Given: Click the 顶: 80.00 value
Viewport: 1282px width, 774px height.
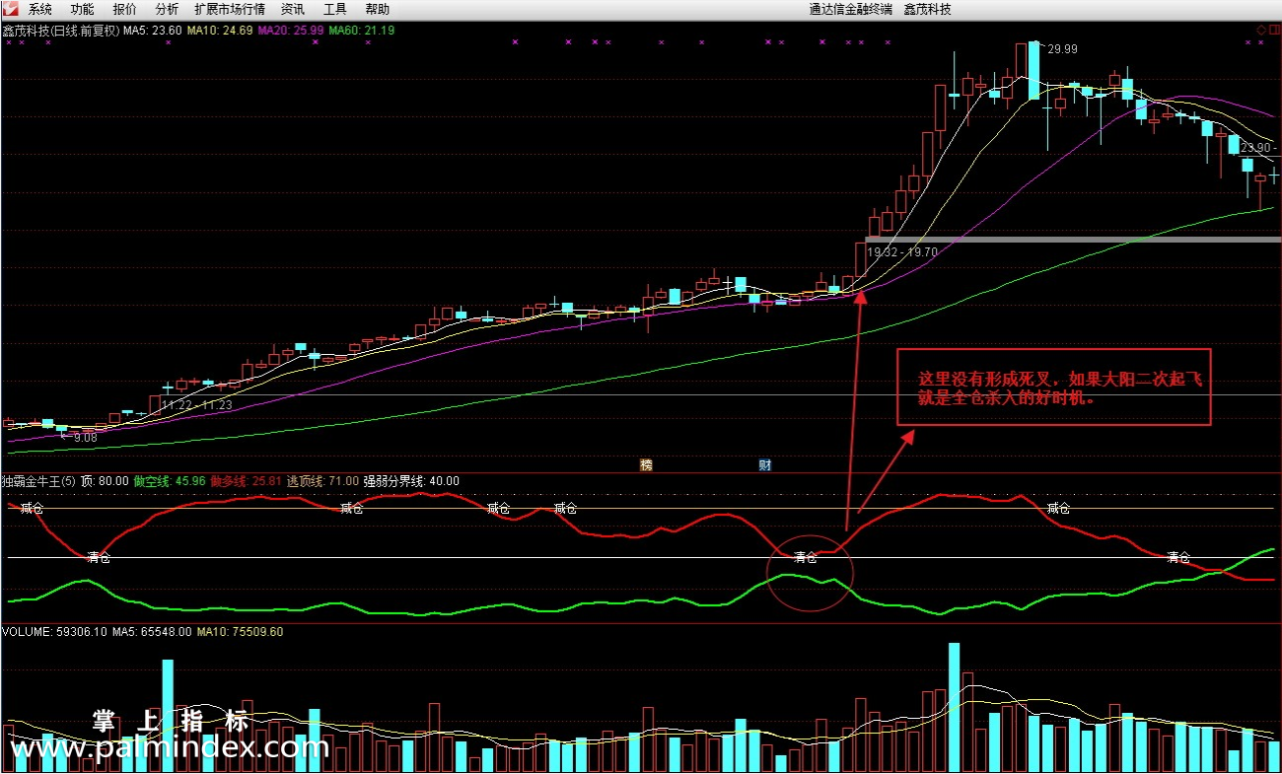Looking at the screenshot, I should [105, 481].
